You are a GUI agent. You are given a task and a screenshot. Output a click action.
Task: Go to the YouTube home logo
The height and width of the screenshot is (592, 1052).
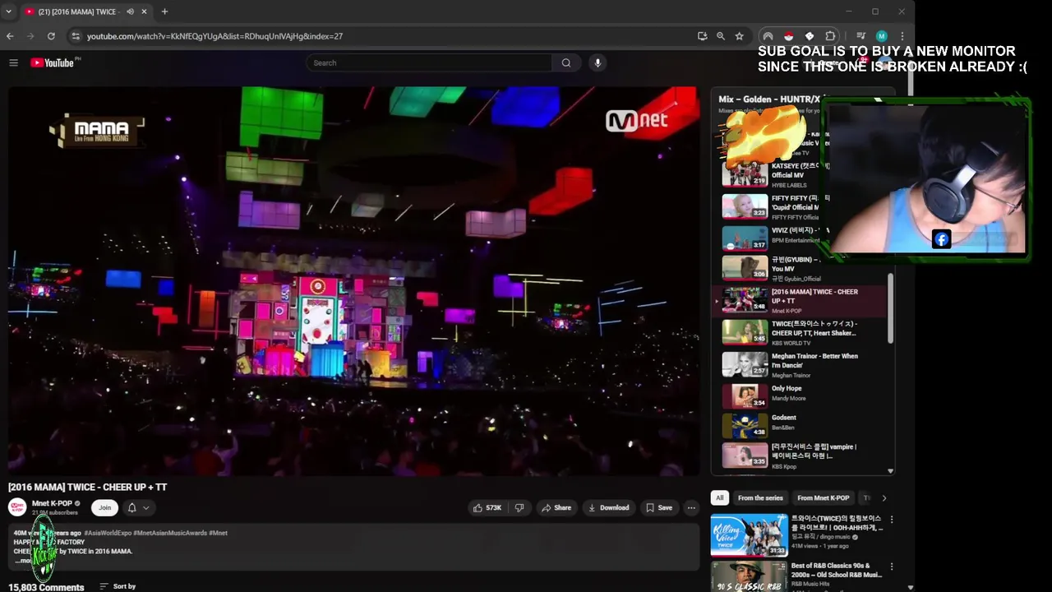click(x=53, y=62)
